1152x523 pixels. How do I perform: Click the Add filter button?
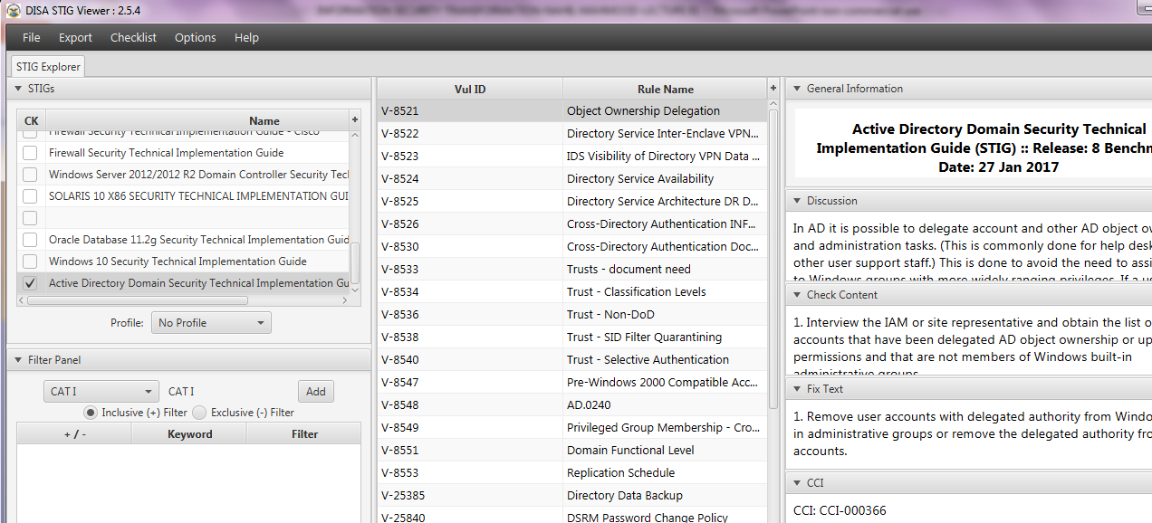coord(315,392)
